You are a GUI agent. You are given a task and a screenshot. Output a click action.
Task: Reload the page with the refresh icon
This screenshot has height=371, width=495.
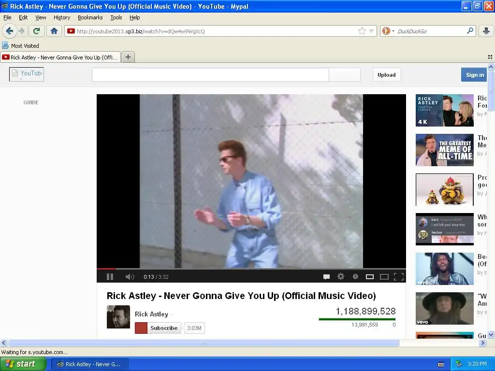pyautogui.click(x=37, y=31)
